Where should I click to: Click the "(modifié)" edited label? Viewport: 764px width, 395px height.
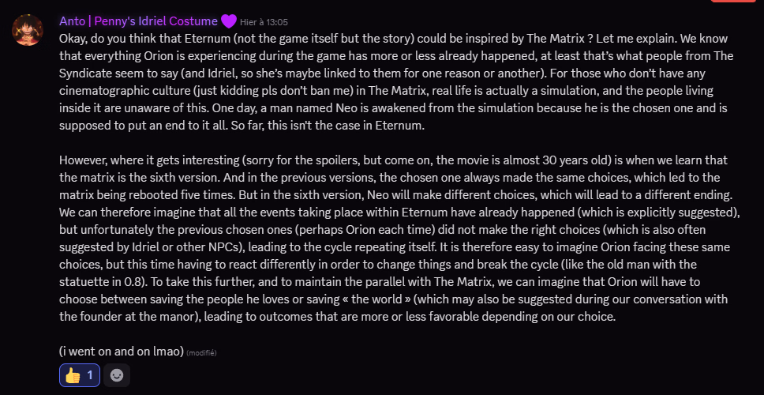(x=201, y=352)
